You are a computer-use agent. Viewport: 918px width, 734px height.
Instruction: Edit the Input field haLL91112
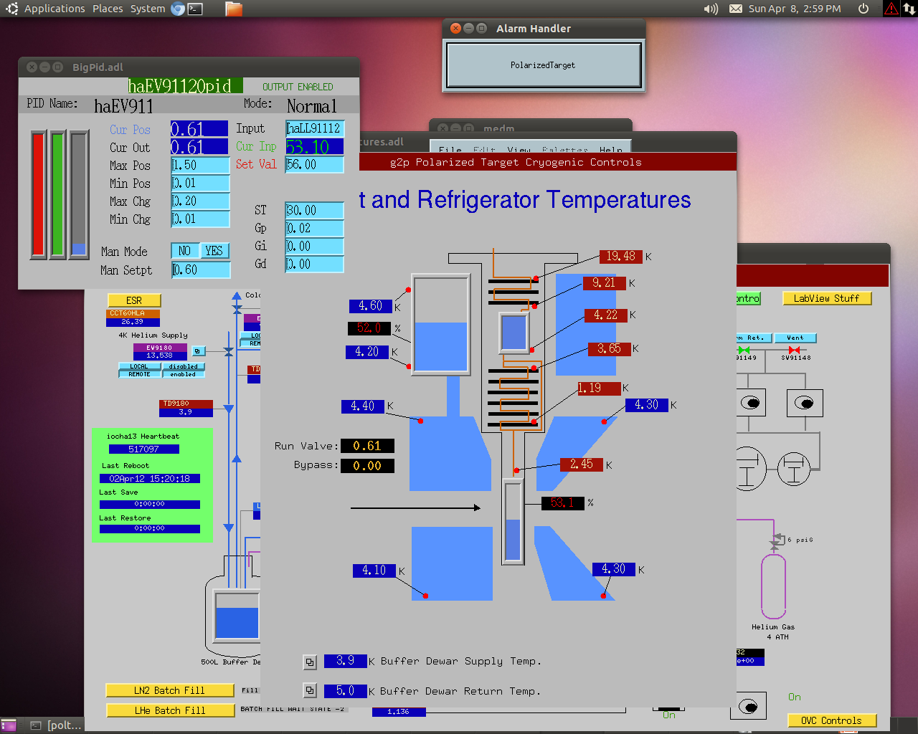pos(315,128)
